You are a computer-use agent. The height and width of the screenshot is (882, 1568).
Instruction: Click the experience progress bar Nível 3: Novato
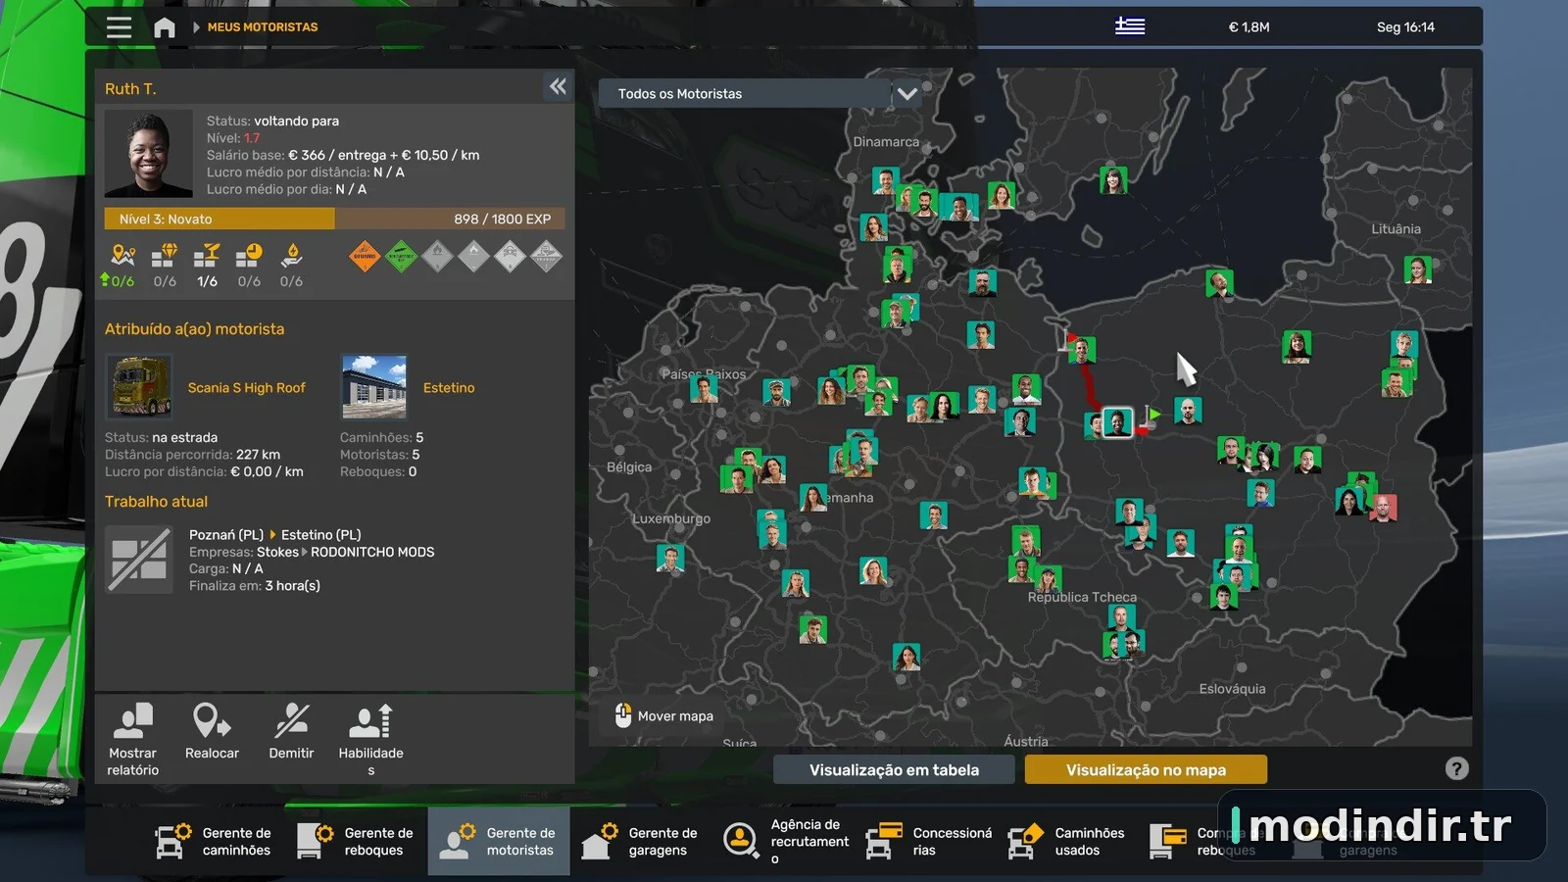[335, 219]
